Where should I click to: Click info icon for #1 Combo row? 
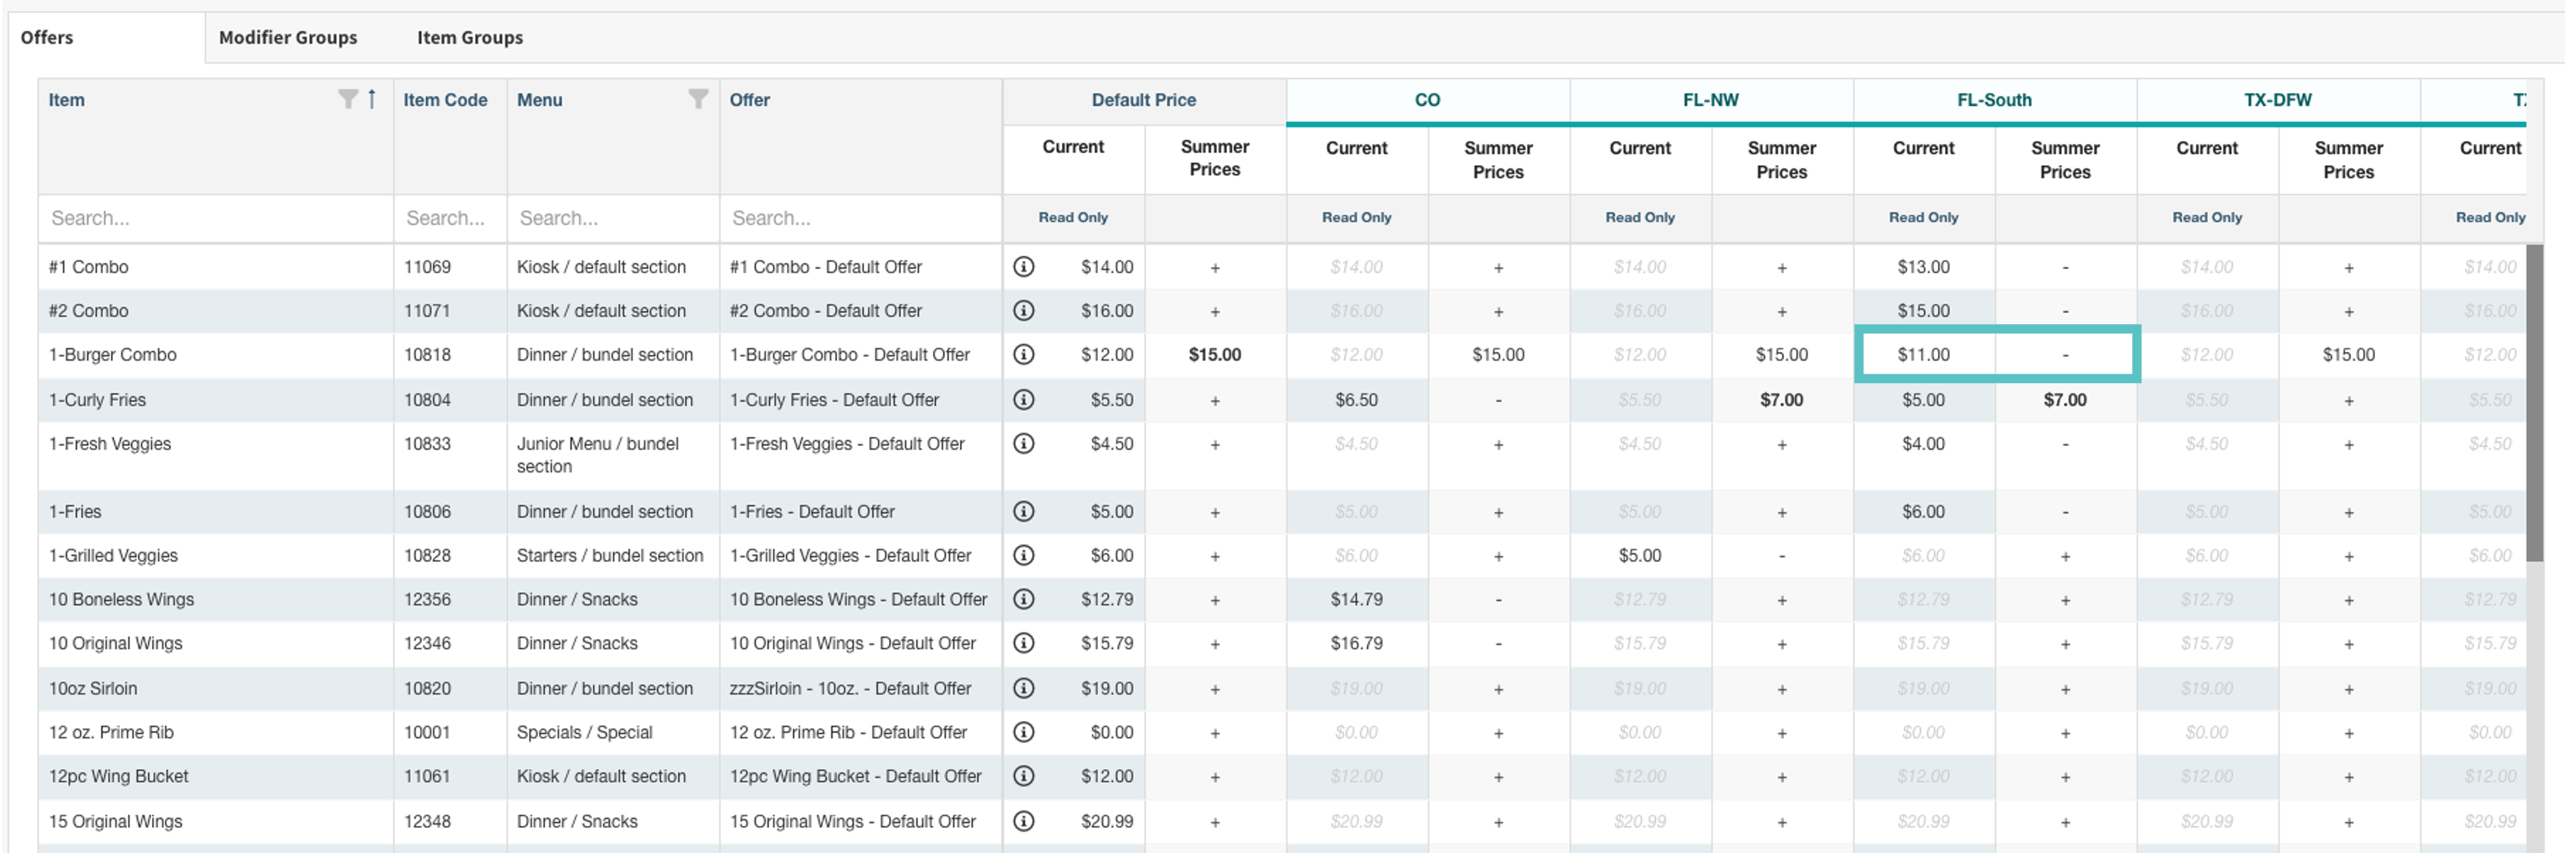click(1023, 266)
